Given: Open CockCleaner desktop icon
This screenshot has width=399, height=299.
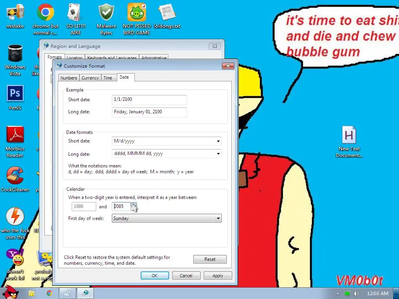Looking at the screenshot, I should pyautogui.click(x=15, y=179).
